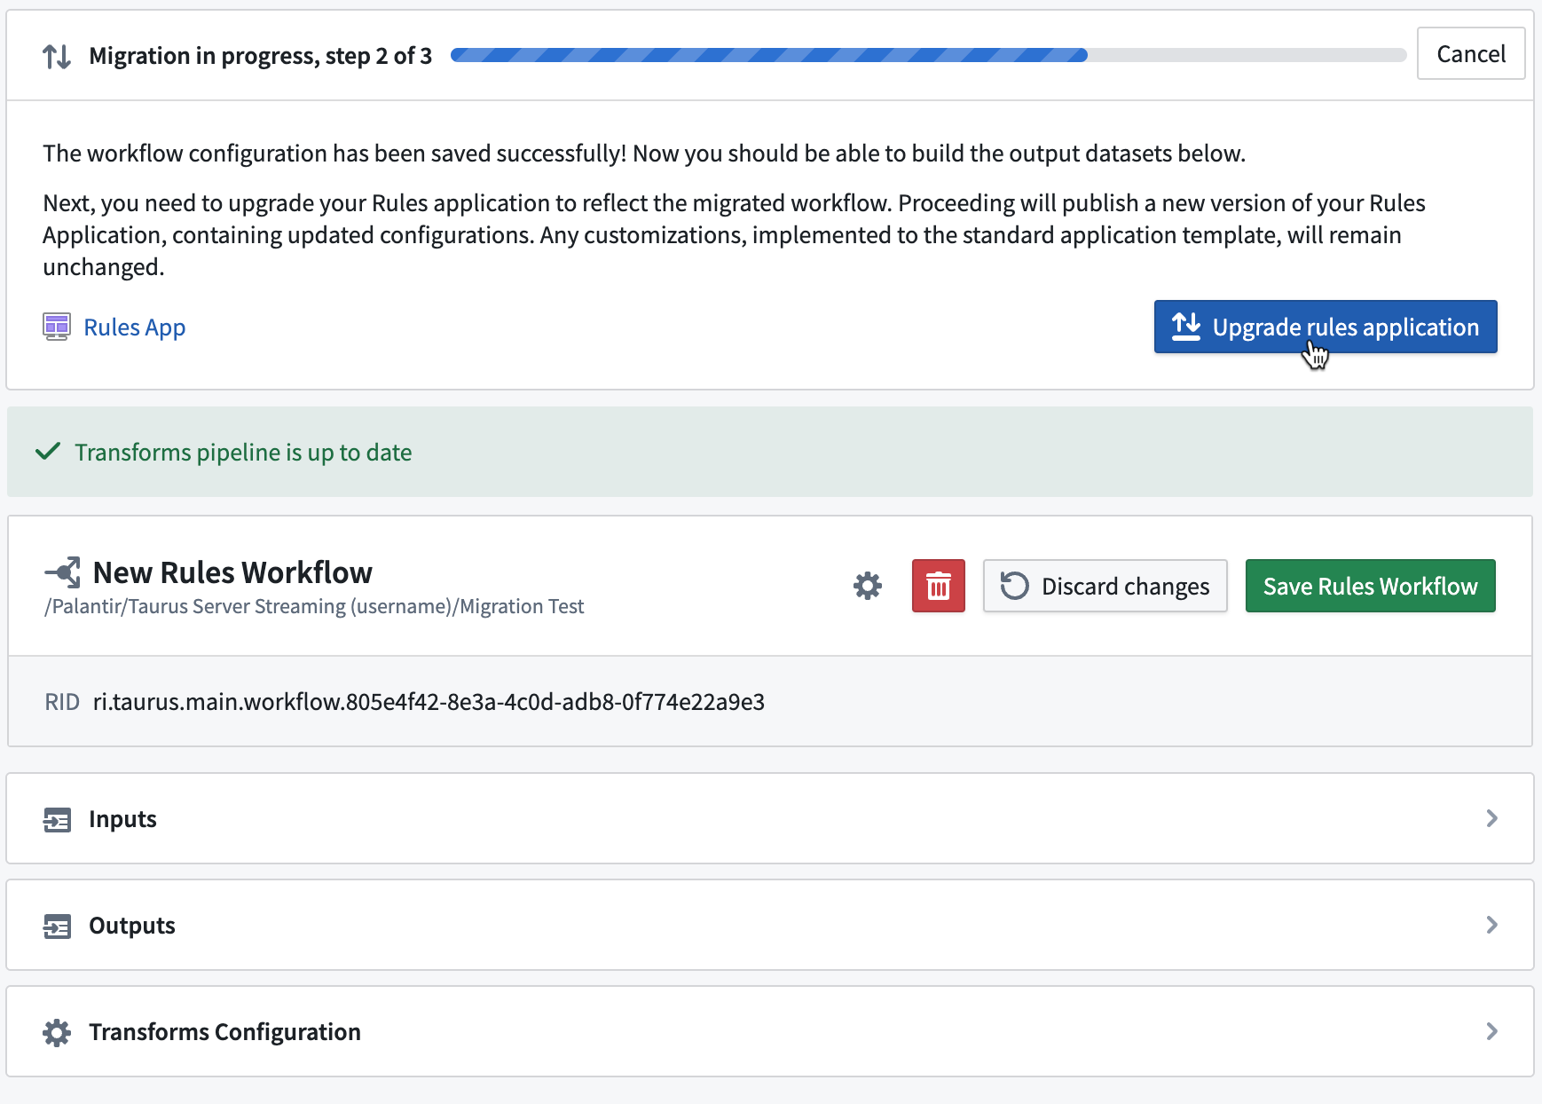Click the Migration Test folder path
The height and width of the screenshot is (1104, 1542).
point(314,606)
